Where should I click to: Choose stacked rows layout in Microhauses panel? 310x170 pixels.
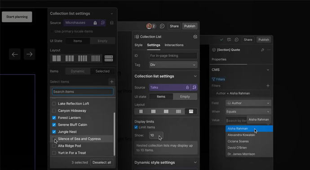click(x=109, y=58)
